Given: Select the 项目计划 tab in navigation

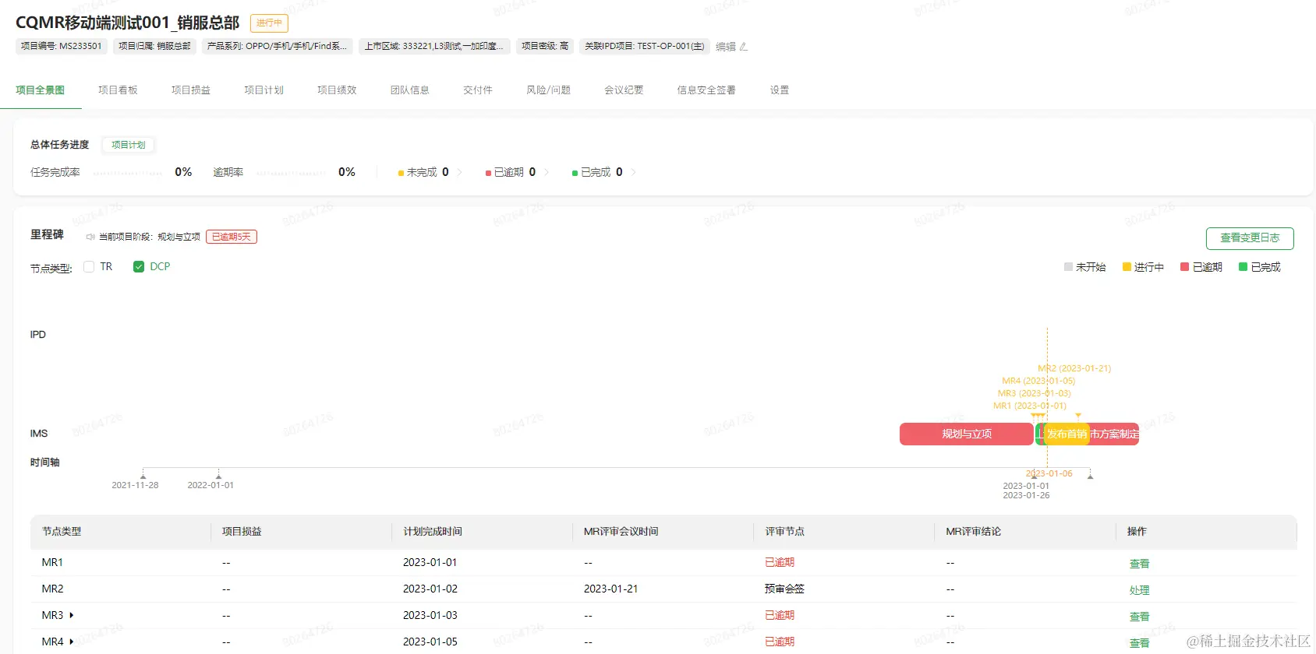Looking at the screenshot, I should click(x=264, y=90).
